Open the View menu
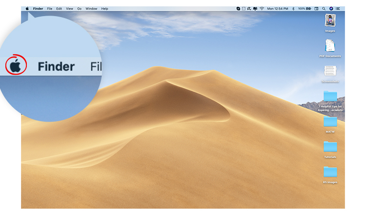The width and height of the screenshot is (366, 215). [70, 9]
